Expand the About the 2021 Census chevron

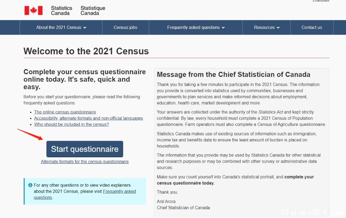85,28
